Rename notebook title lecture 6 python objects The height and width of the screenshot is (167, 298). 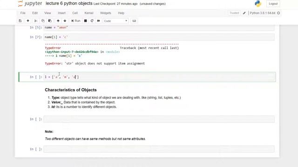point(69,3)
